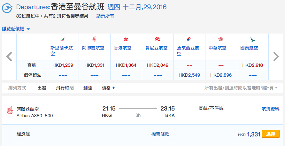Click the departures airplane logo icon
The image size is (285, 146).
(x=7, y=9)
